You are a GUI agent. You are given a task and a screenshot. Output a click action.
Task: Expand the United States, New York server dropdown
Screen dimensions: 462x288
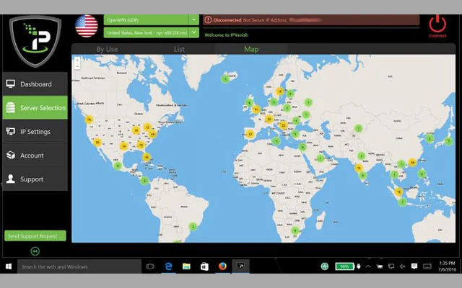[151, 32]
